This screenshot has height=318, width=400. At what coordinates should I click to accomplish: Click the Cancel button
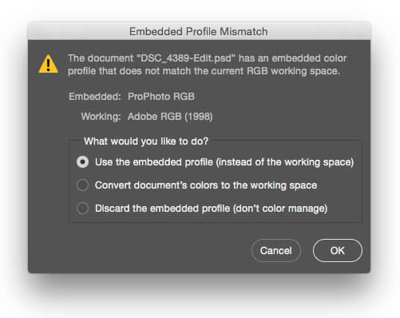pos(276,251)
